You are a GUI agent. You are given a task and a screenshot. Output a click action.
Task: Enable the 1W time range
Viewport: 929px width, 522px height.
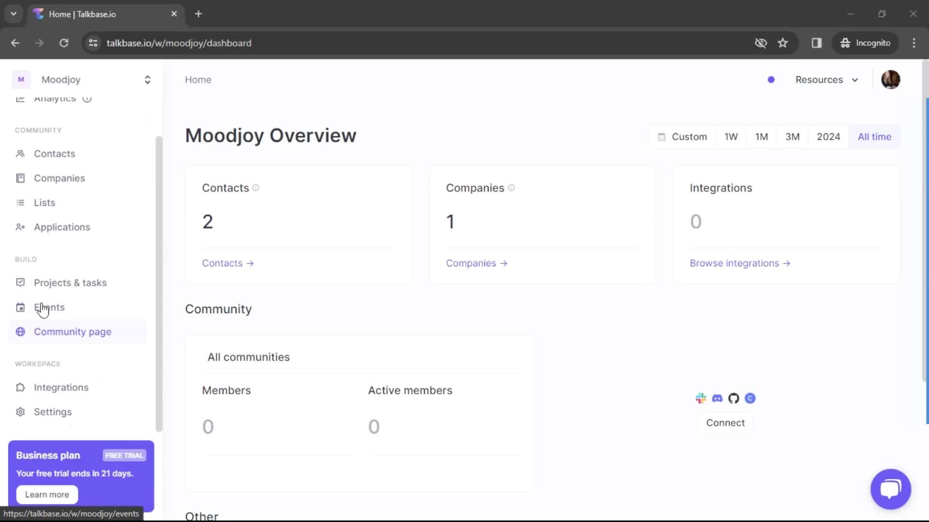(x=731, y=137)
